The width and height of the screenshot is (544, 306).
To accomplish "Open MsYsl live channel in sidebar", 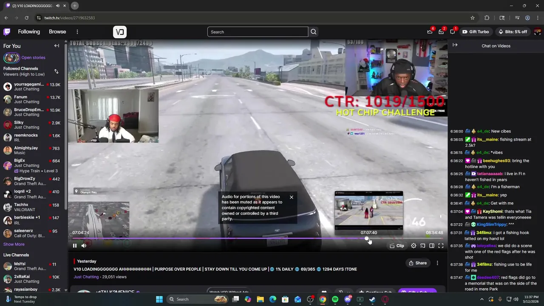I will click(x=33, y=266).
